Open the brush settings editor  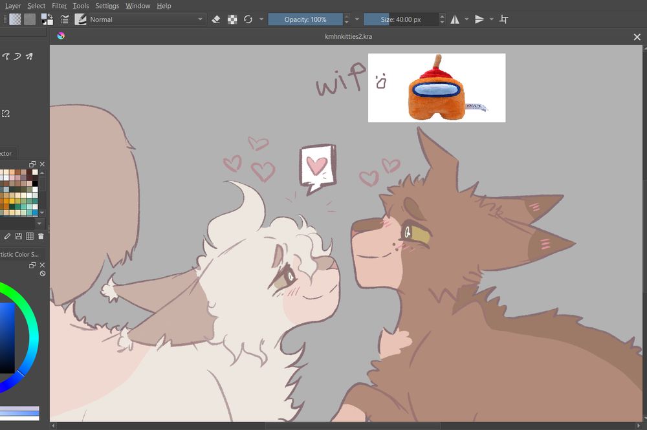tap(80, 19)
